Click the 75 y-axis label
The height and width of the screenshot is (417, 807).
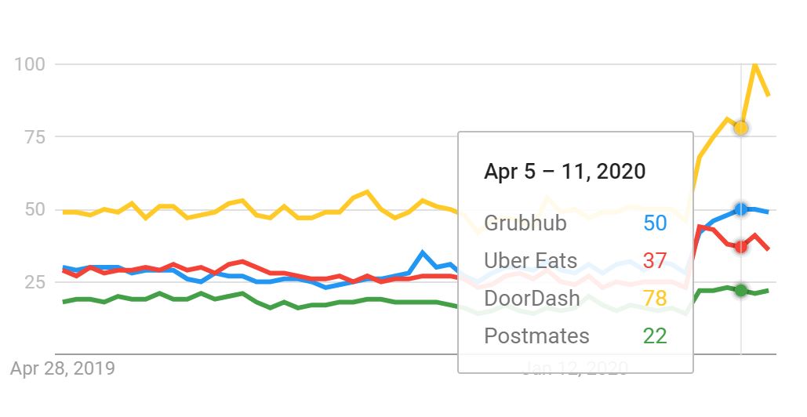click(x=35, y=136)
